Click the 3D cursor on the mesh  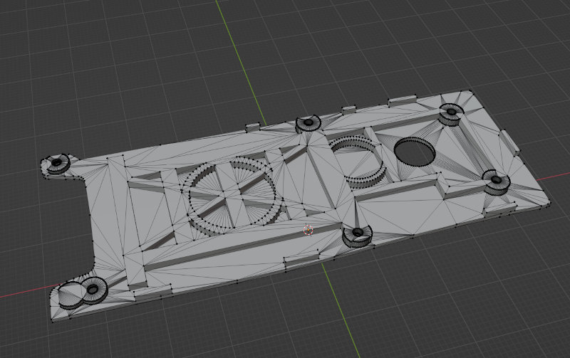point(309,230)
